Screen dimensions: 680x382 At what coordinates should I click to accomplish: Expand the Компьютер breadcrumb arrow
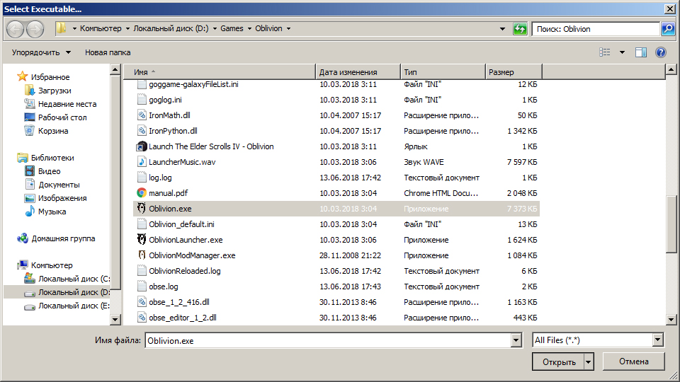[127, 28]
